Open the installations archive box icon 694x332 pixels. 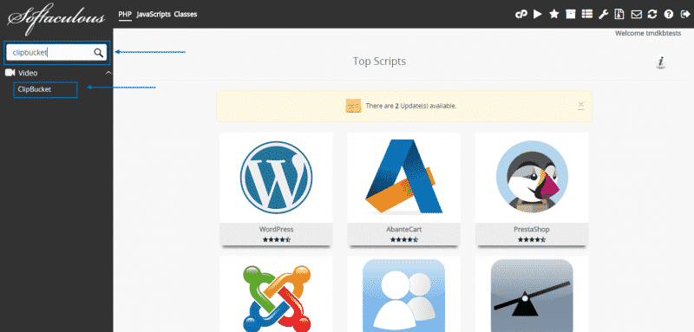[571, 14]
